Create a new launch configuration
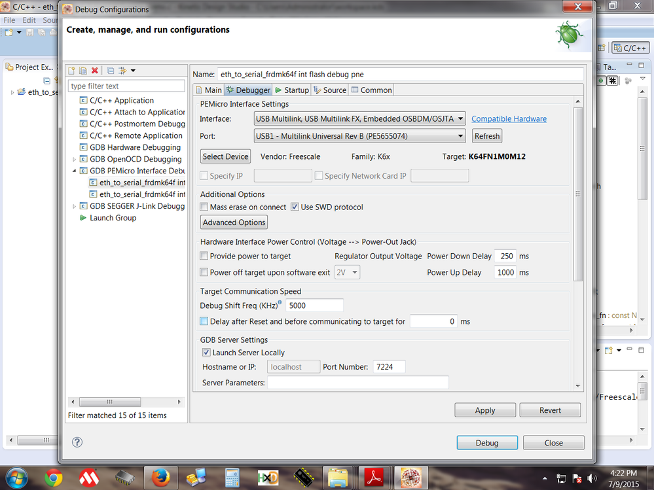 click(72, 71)
